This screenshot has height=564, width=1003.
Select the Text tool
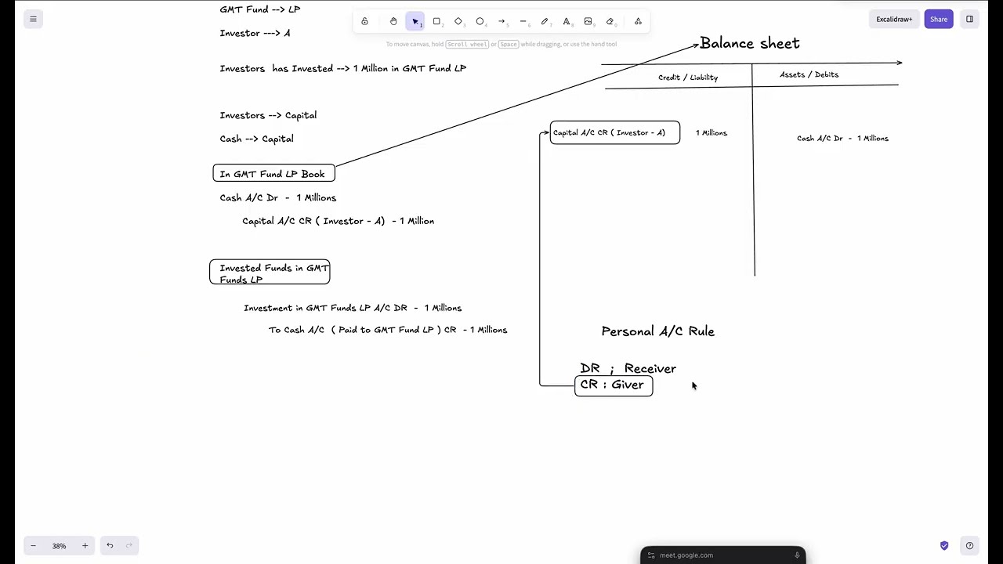[566, 21]
